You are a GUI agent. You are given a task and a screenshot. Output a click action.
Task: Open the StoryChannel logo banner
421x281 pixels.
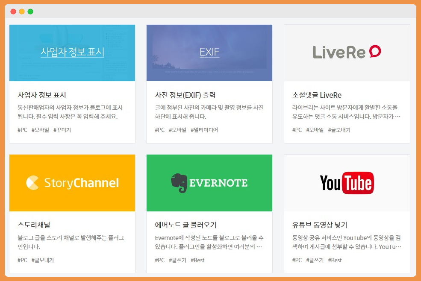pos(72,183)
